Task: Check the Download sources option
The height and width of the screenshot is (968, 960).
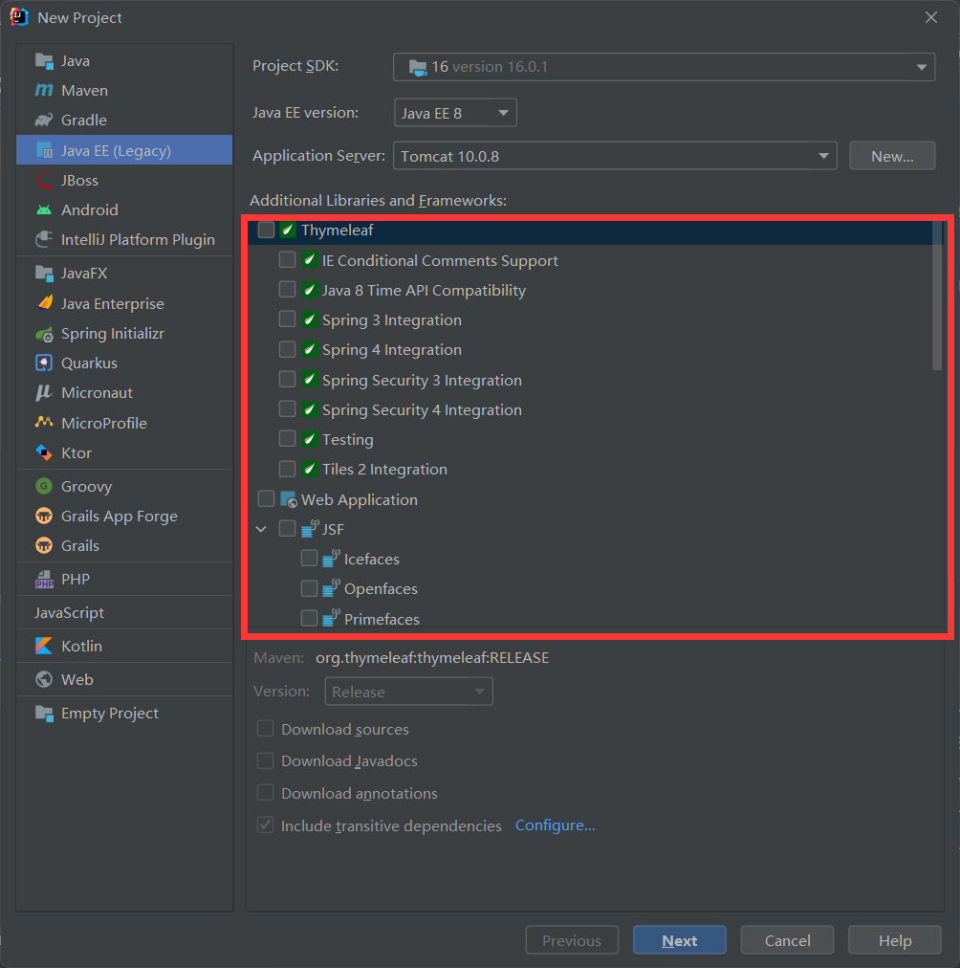Action: point(265,729)
